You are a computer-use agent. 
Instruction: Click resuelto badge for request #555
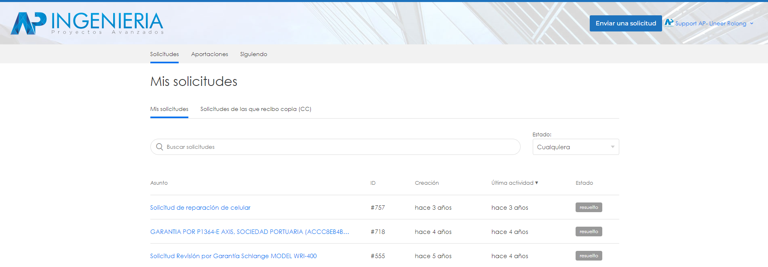[x=589, y=256]
